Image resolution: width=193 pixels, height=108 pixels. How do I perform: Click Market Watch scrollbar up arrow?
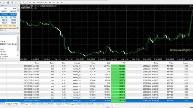click(x=18, y=8)
